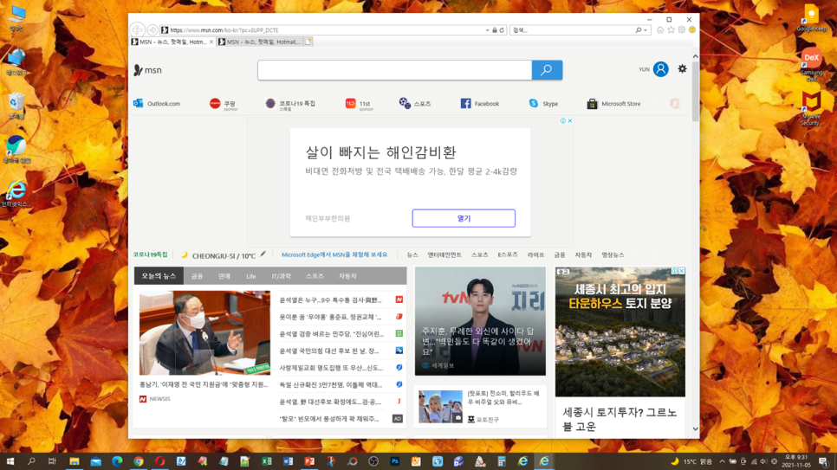
Task: Launch Photoshop from the taskbar
Action: point(394,461)
